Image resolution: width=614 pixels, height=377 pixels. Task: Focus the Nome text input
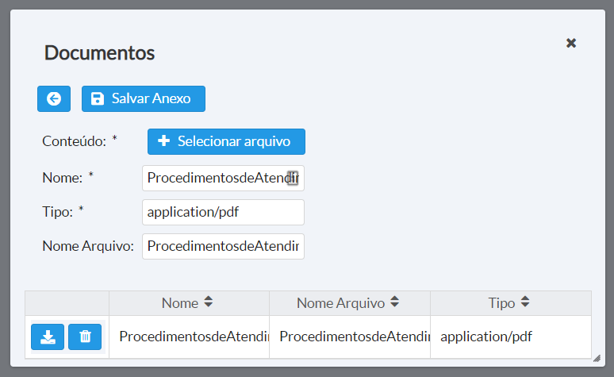click(x=214, y=178)
